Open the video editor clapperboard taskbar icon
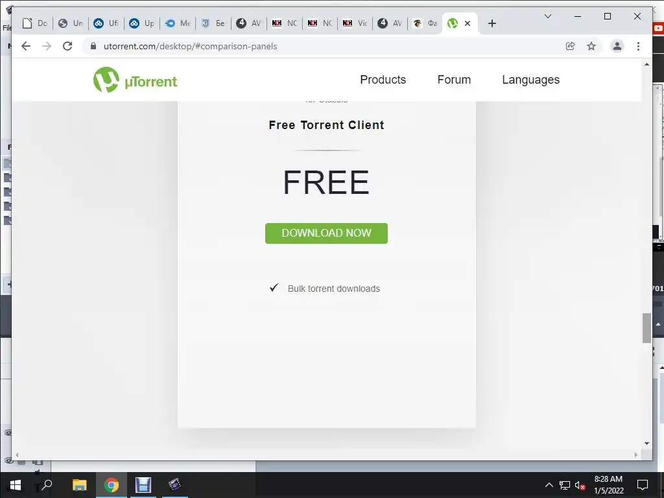The height and width of the screenshot is (498, 664). (175, 485)
